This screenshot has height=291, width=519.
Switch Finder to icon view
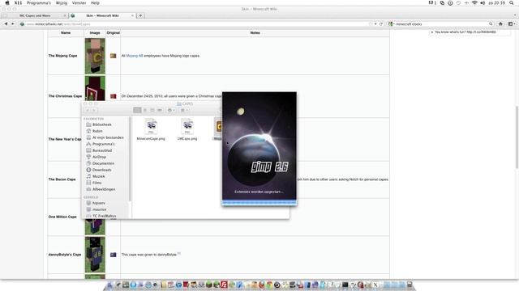click(x=137, y=110)
